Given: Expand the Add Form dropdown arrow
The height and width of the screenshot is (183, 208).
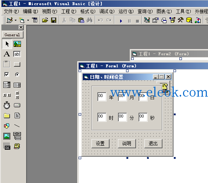Looking at the screenshot, I should 28,20.
